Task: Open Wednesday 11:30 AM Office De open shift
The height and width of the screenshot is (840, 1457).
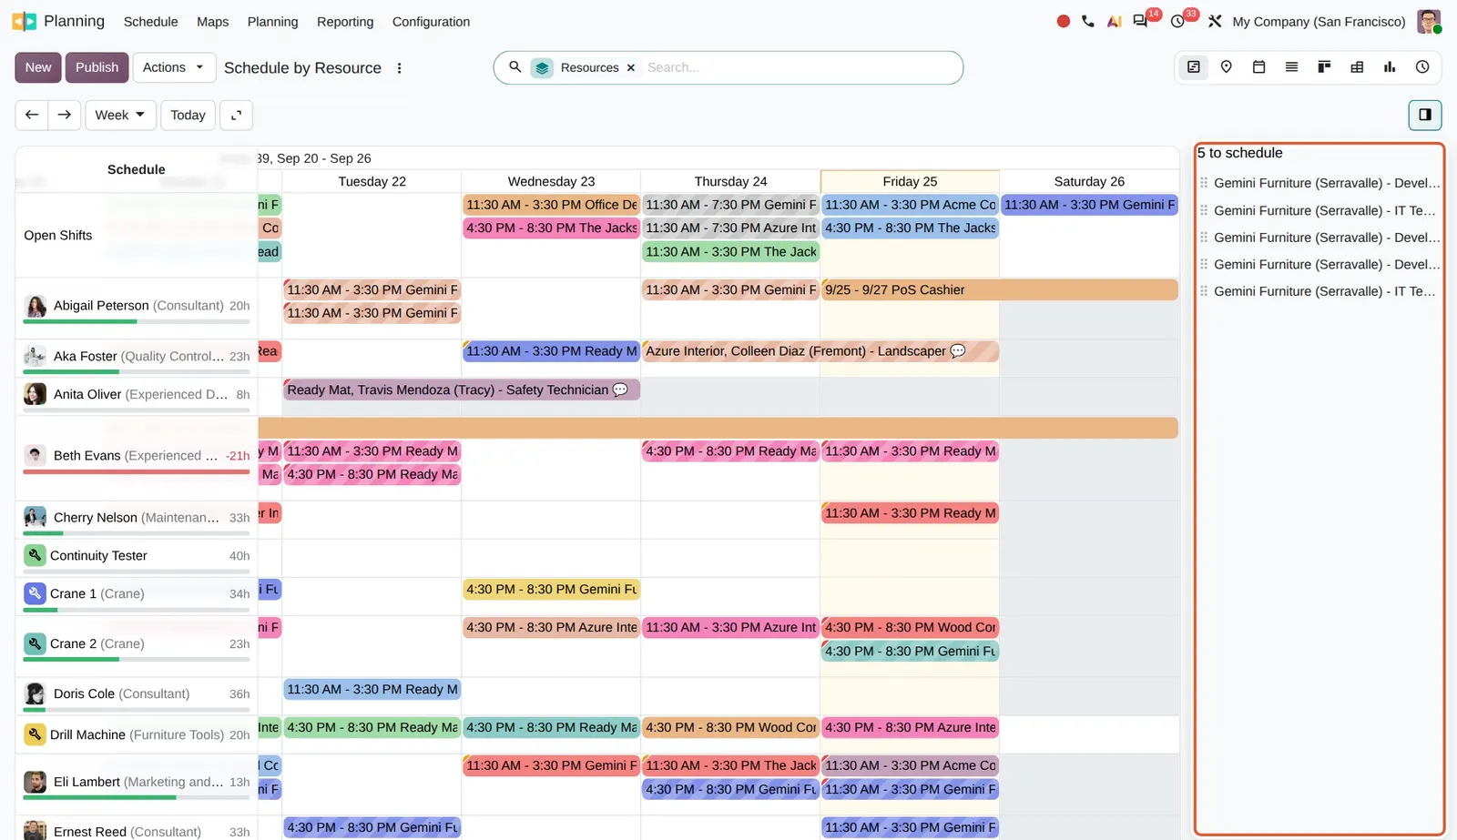Action: (x=551, y=205)
